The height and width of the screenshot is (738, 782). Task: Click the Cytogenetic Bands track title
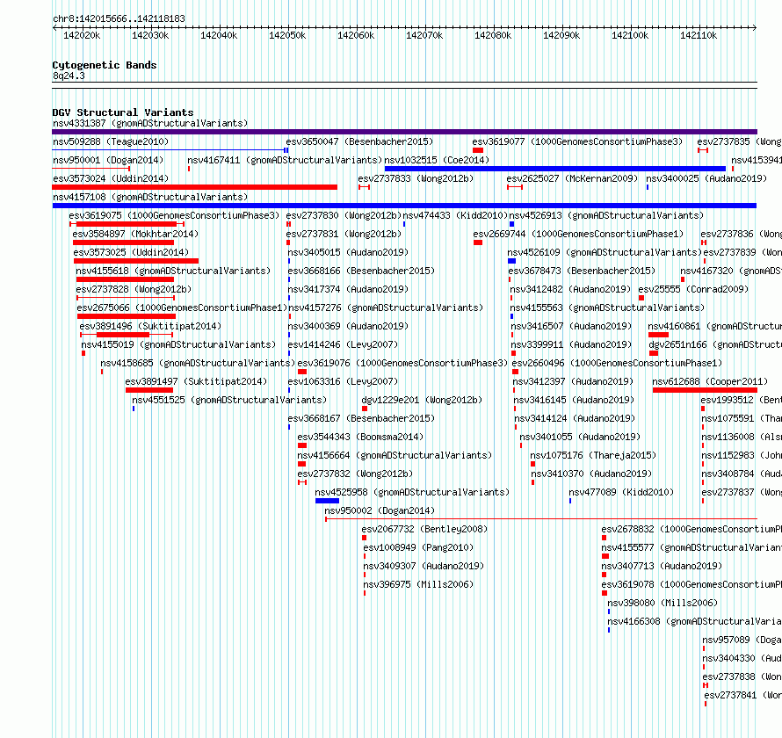pyautogui.click(x=105, y=65)
